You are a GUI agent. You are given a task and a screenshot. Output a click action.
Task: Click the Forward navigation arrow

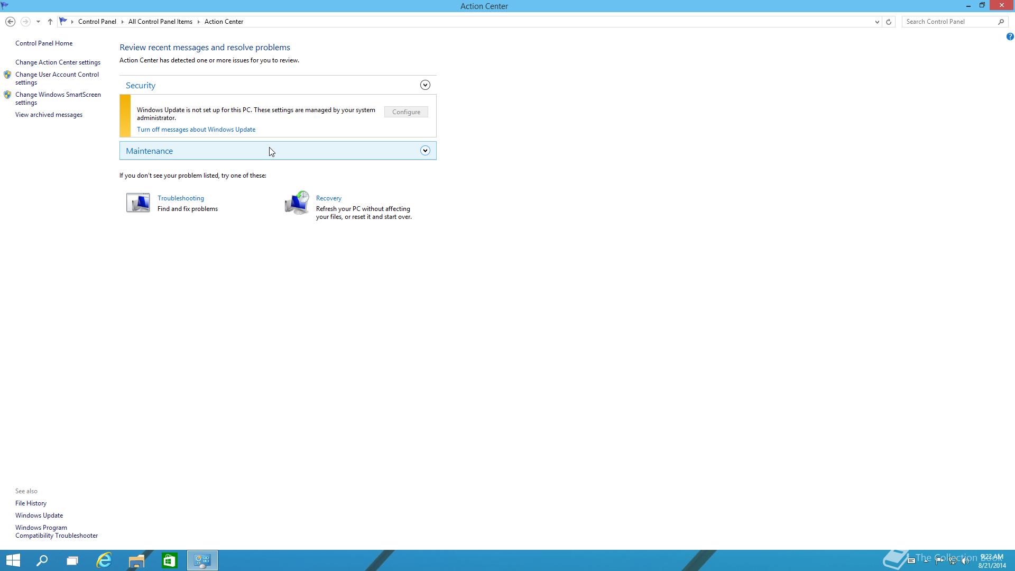click(x=25, y=22)
